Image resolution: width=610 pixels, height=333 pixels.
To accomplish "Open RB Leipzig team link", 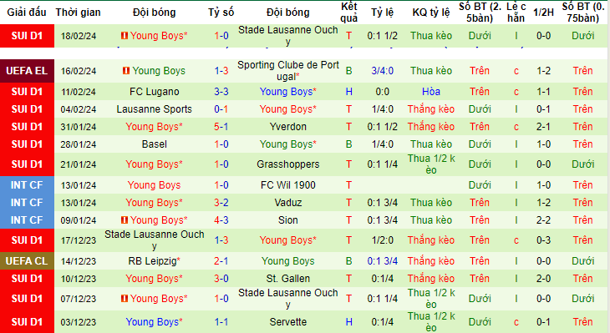I will coord(155,261).
